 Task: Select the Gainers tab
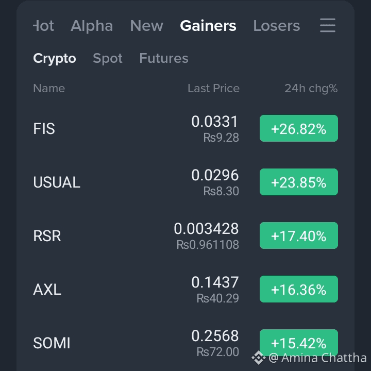208,26
